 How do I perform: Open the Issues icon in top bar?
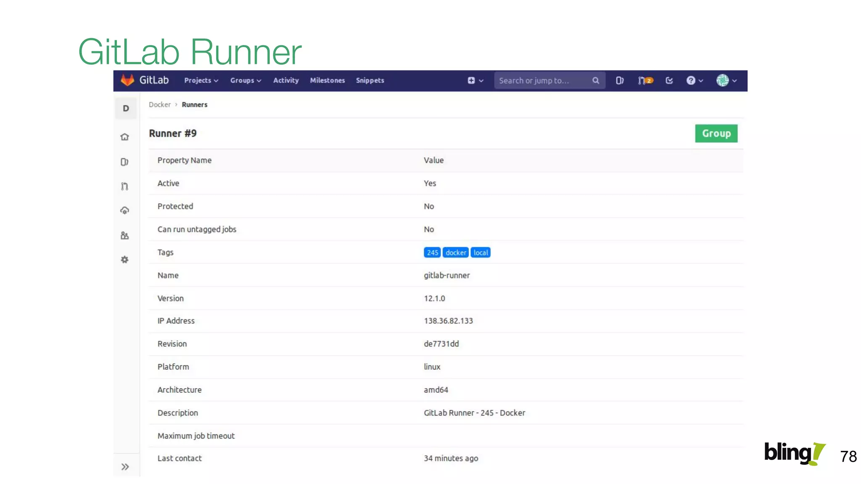pos(620,80)
